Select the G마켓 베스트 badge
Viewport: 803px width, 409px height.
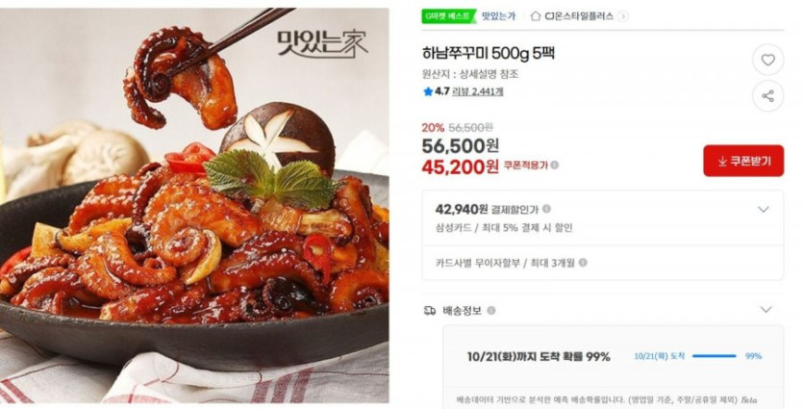448,16
